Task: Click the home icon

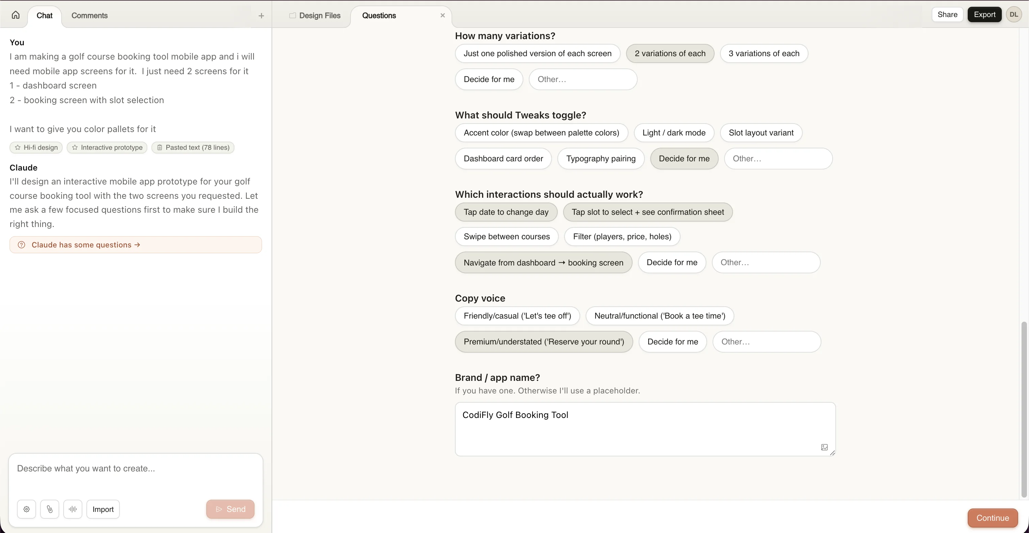Action: (15, 15)
